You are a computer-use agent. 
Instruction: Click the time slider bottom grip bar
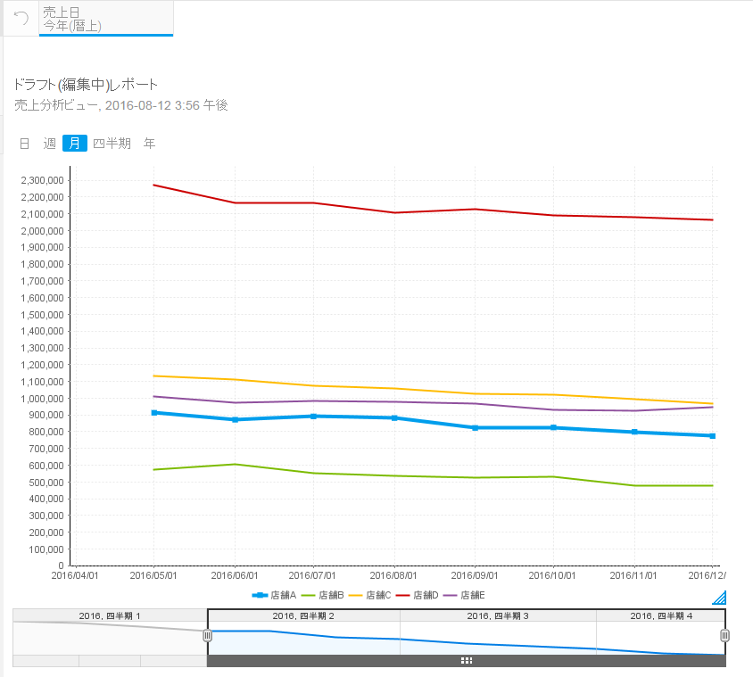coord(467,661)
